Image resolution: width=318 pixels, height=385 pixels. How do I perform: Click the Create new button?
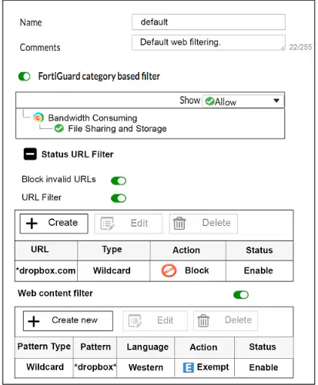click(x=68, y=321)
